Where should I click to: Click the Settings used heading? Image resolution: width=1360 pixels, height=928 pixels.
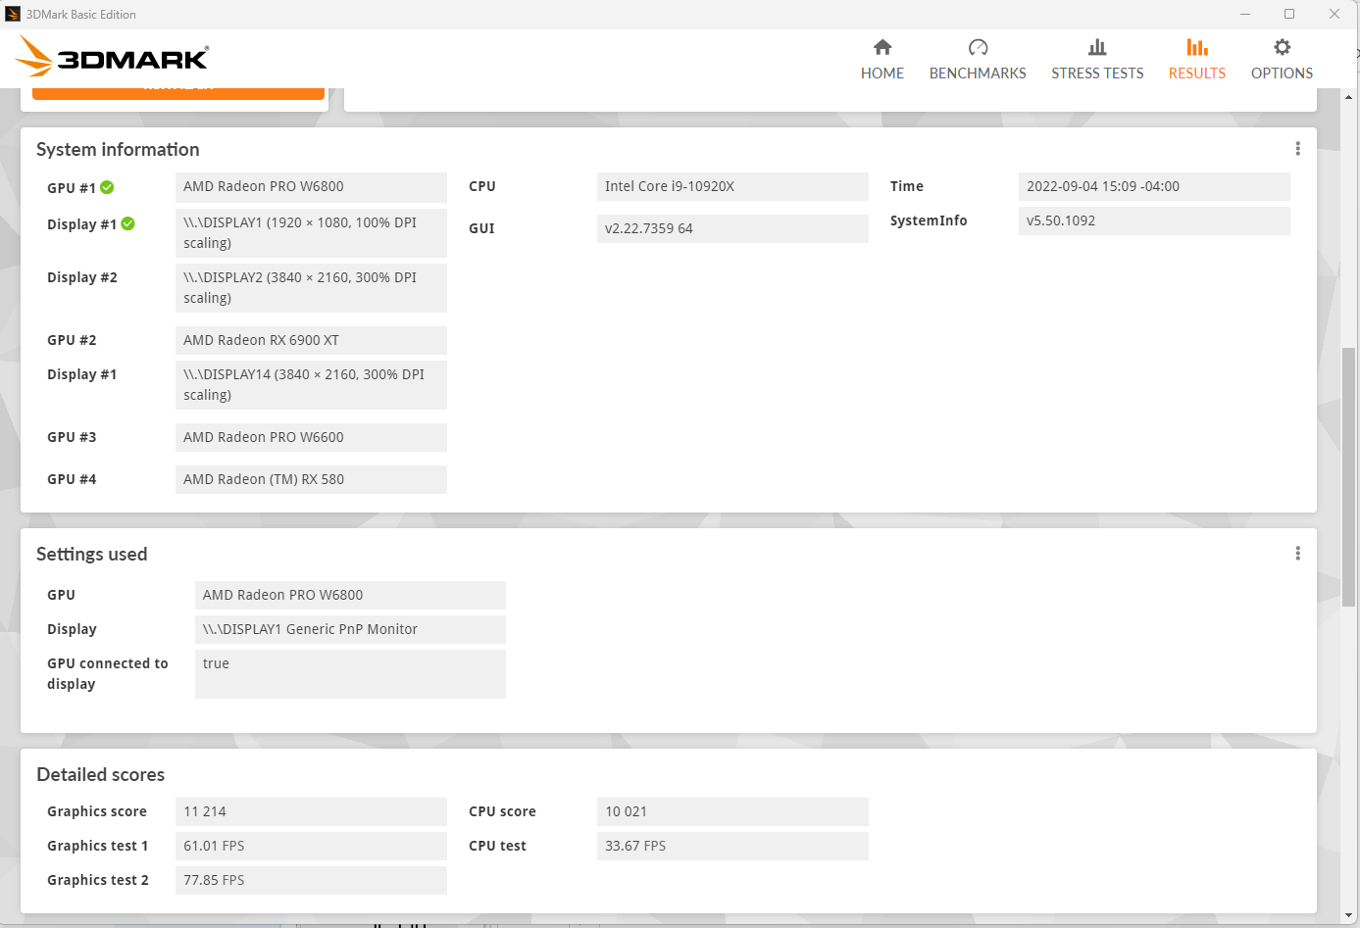(92, 554)
